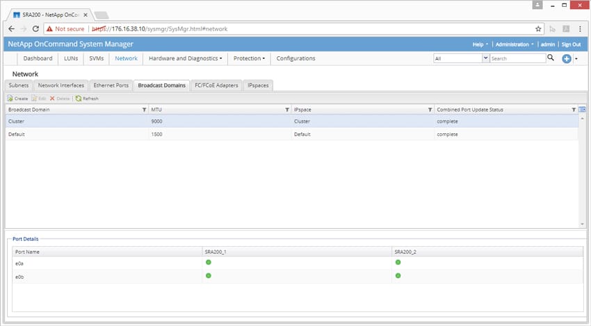Close the SRA200 browser tab
Screen dimensions: 591x326
(86, 15)
